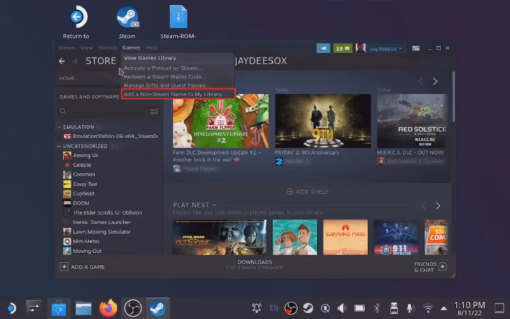Open OBS Studio from the taskbar

133,308
